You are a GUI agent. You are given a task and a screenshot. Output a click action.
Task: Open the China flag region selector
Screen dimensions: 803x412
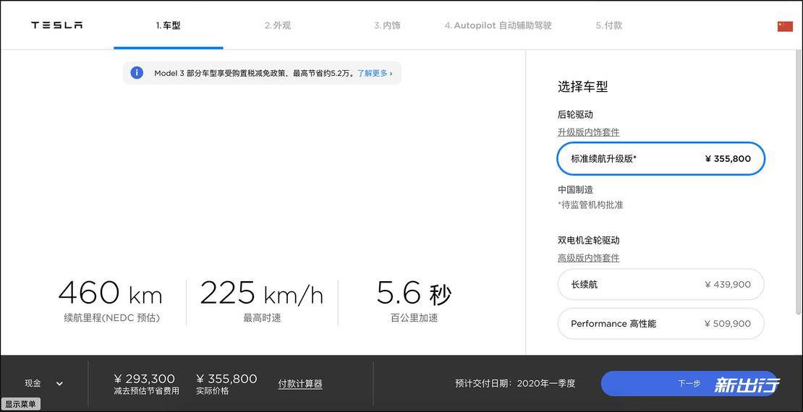pyautogui.click(x=785, y=26)
